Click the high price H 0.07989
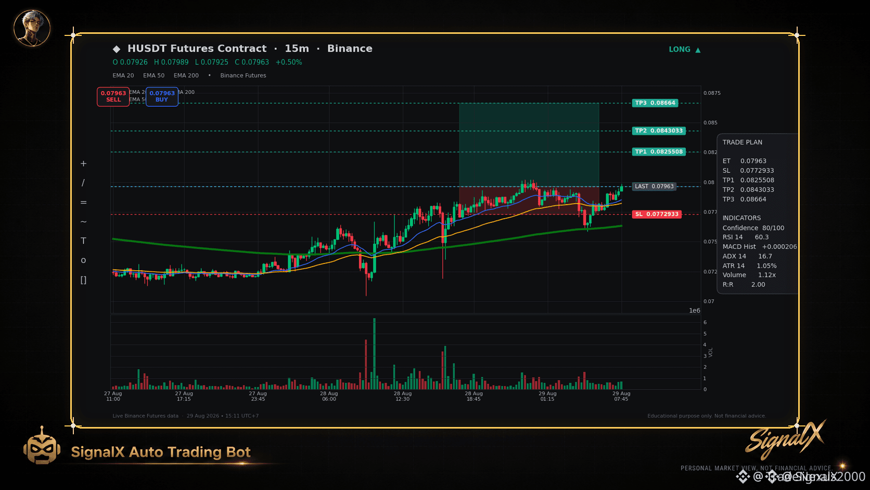This screenshot has height=490, width=870. point(171,62)
